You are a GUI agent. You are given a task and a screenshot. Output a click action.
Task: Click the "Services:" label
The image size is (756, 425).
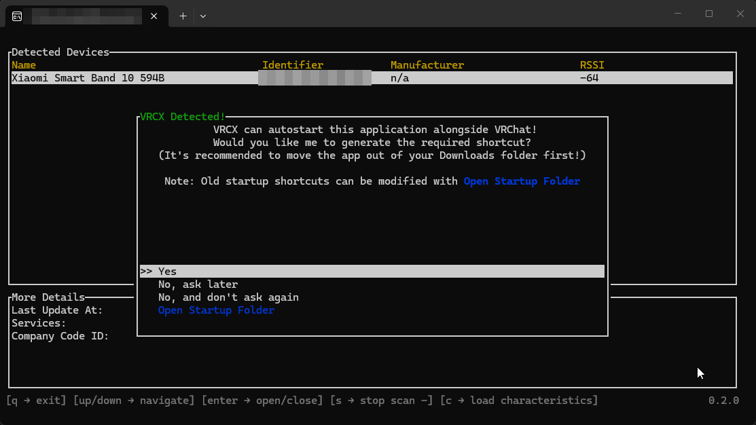point(39,323)
